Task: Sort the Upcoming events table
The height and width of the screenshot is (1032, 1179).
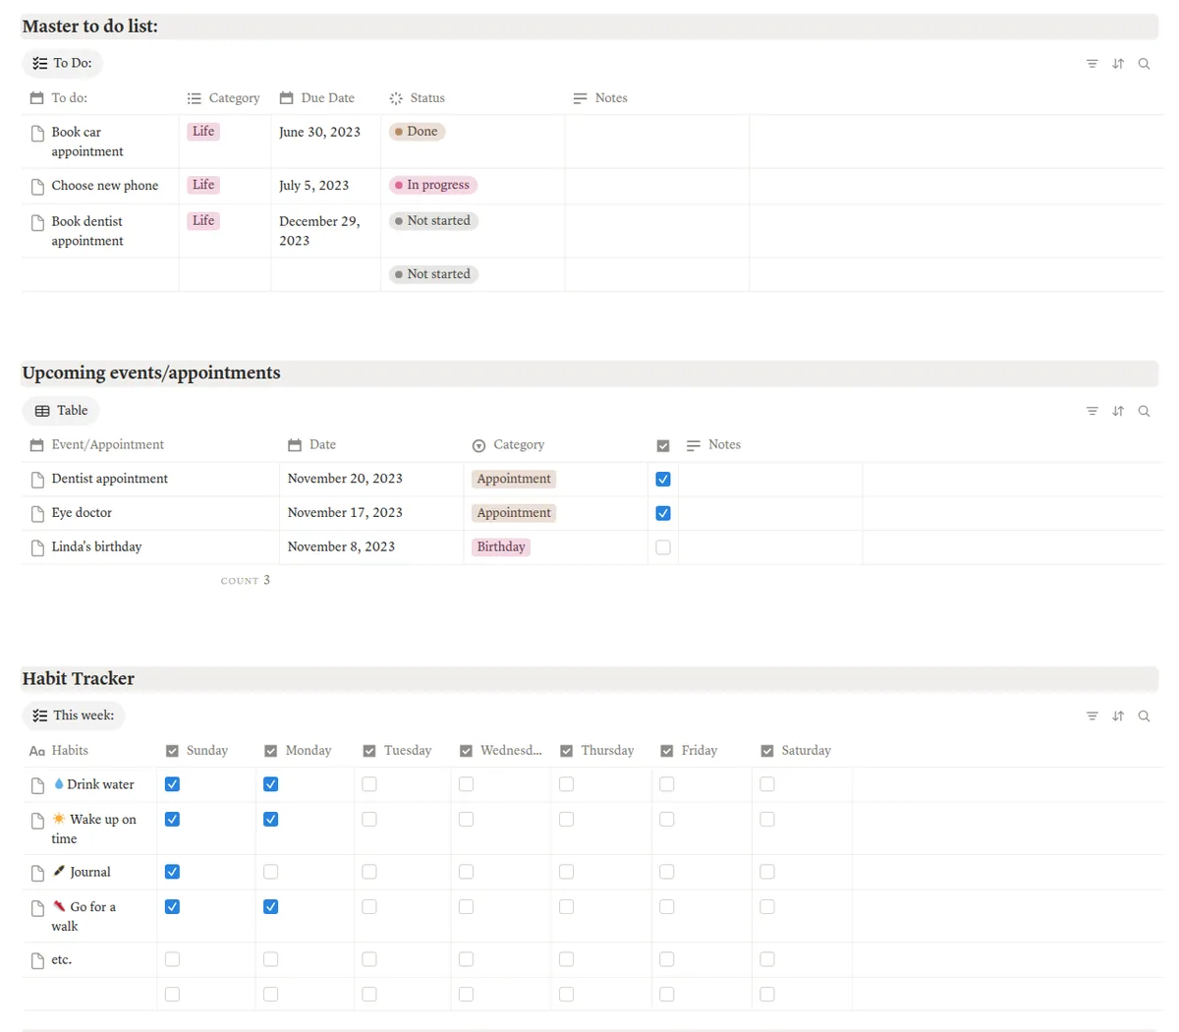Action: click(x=1118, y=411)
